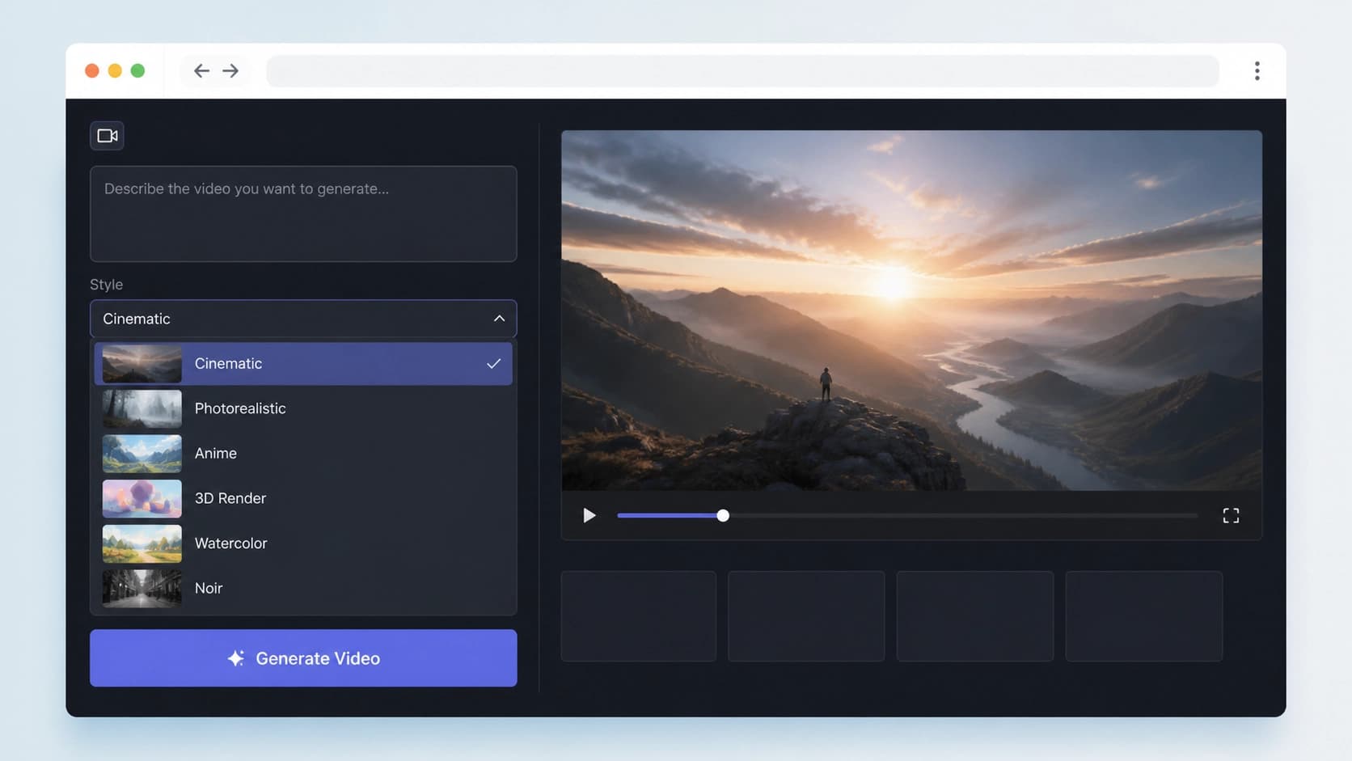Screen dimensions: 1352x761
Task: Pick the Anime style option
Action: coord(303,454)
